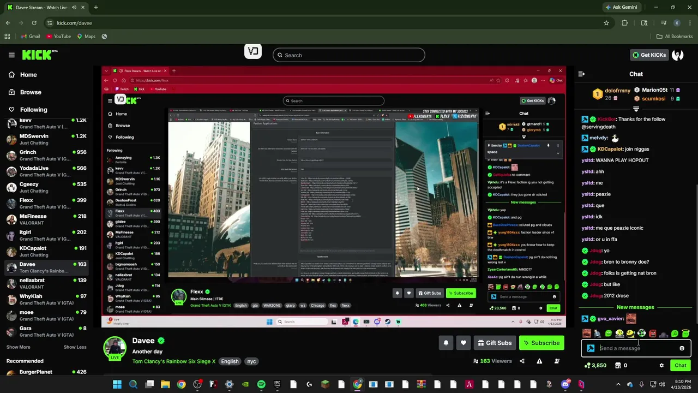Open nellaxbrat's channel in the sidebar
Viewport: 698px width, 393px height.
pos(47,283)
